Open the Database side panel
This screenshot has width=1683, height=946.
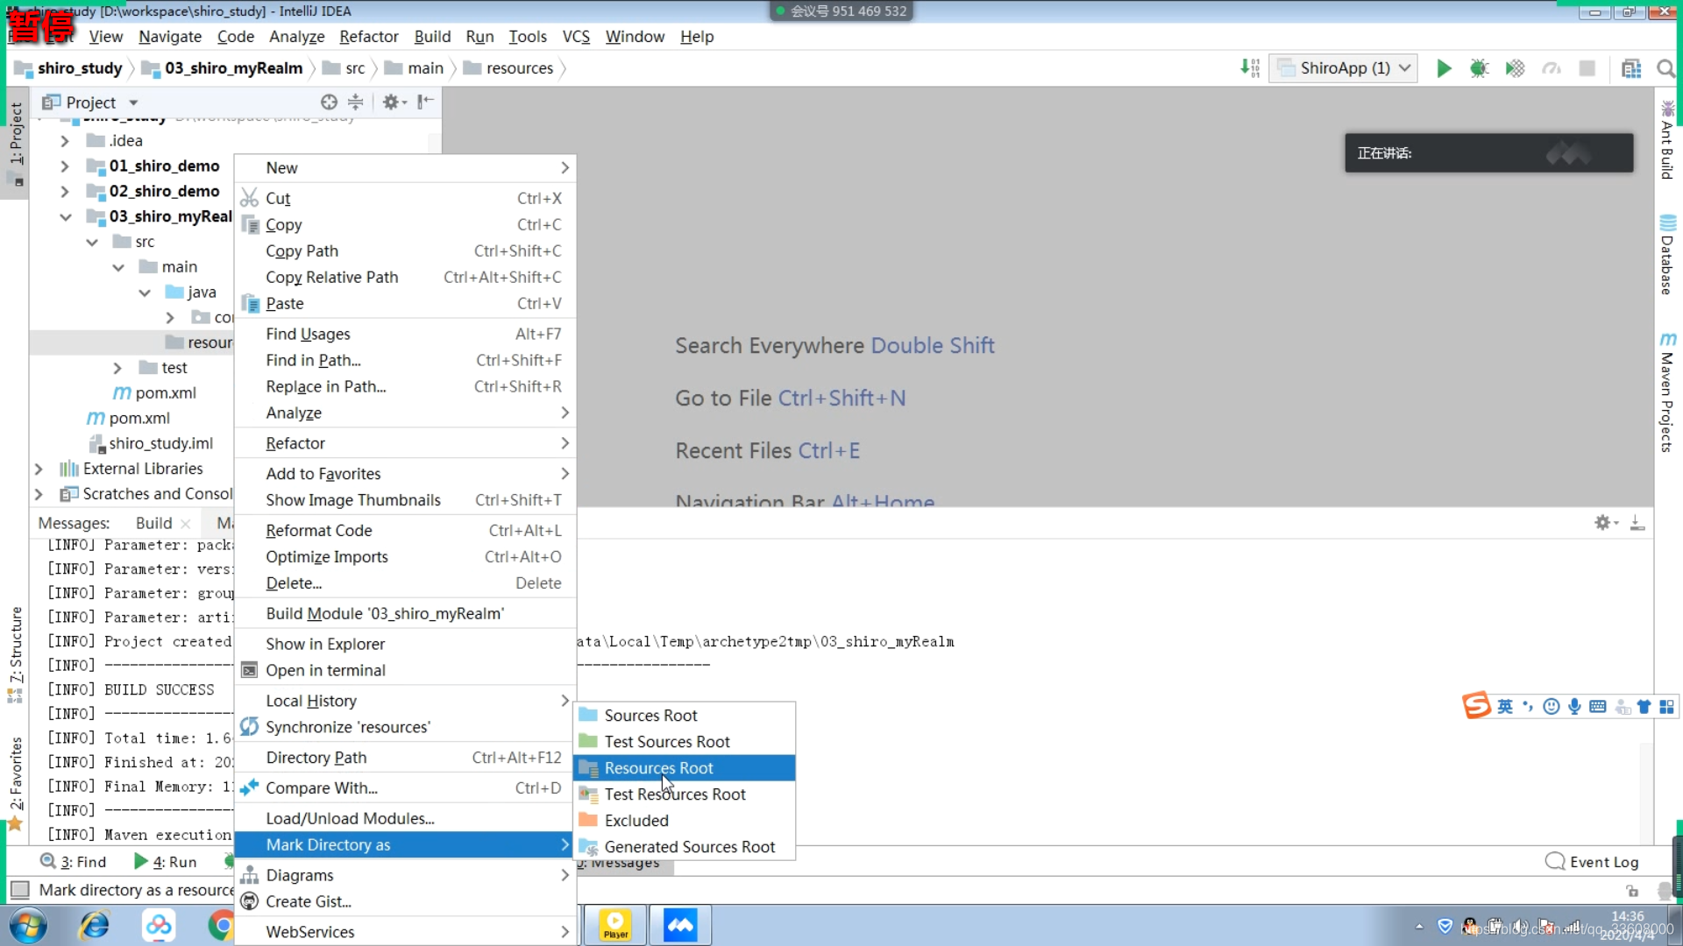coord(1667,254)
